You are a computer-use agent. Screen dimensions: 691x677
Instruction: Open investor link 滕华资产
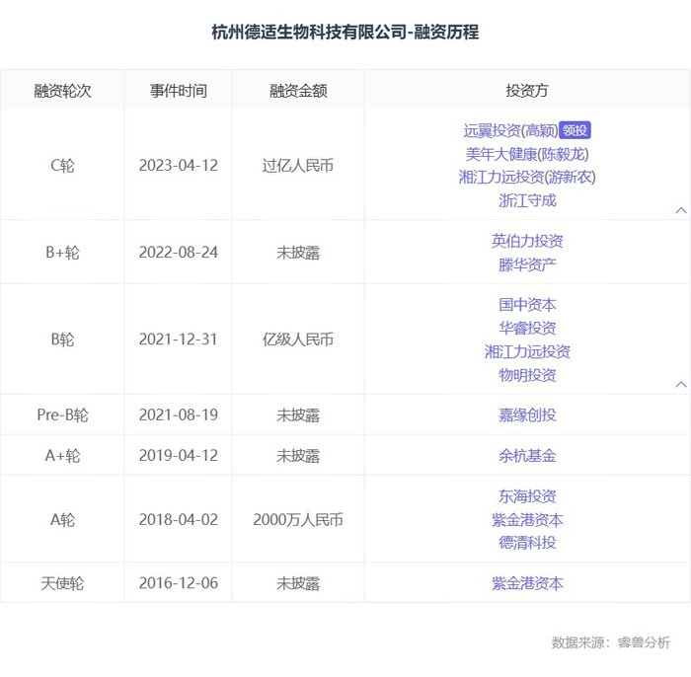coord(527,264)
